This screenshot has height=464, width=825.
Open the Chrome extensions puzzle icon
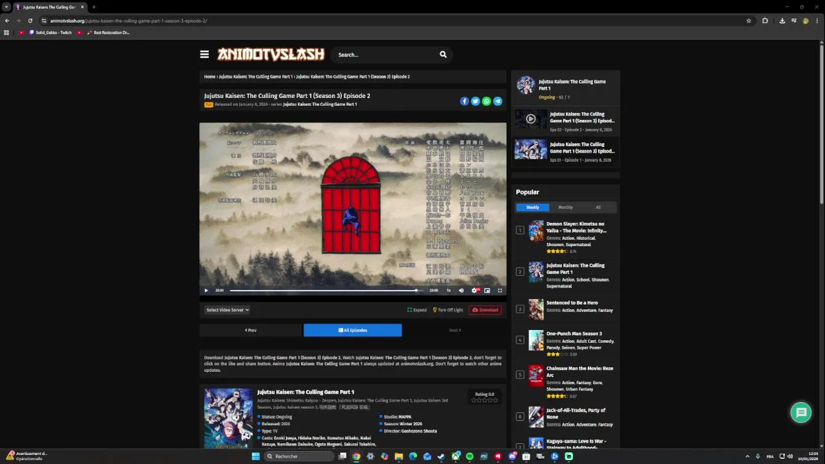[x=765, y=21]
